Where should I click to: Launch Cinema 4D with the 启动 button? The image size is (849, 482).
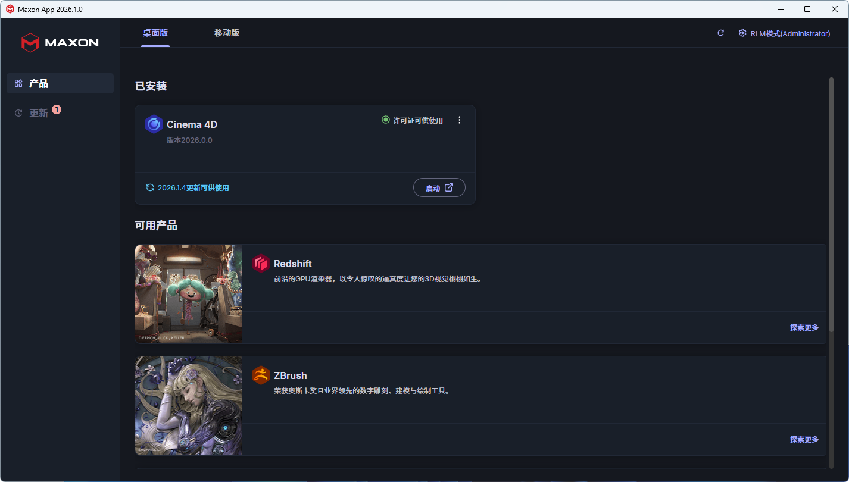click(x=439, y=188)
